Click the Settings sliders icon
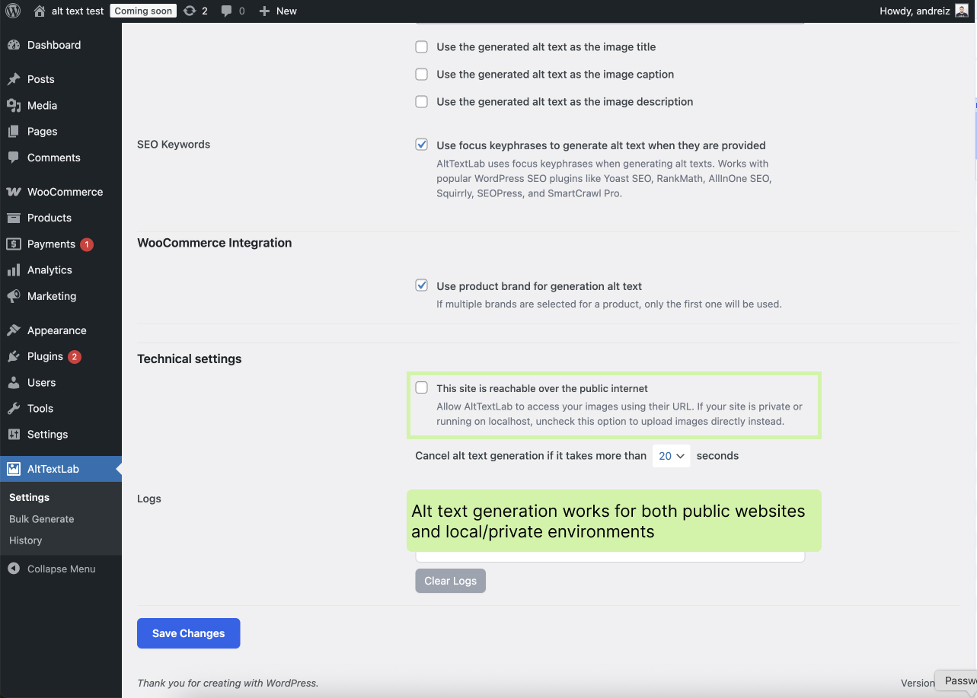The width and height of the screenshot is (977, 698). tap(14, 434)
